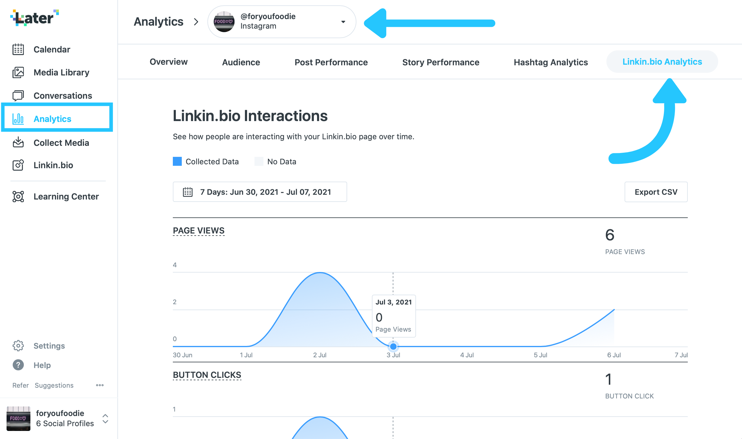Click the Analytics bar chart icon
The image size is (742, 439).
point(18,119)
